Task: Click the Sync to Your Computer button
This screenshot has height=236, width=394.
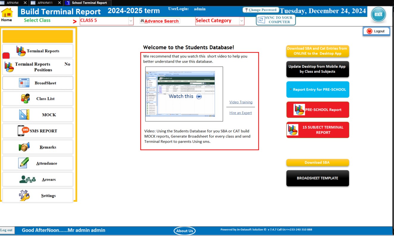Action: point(276,20)
